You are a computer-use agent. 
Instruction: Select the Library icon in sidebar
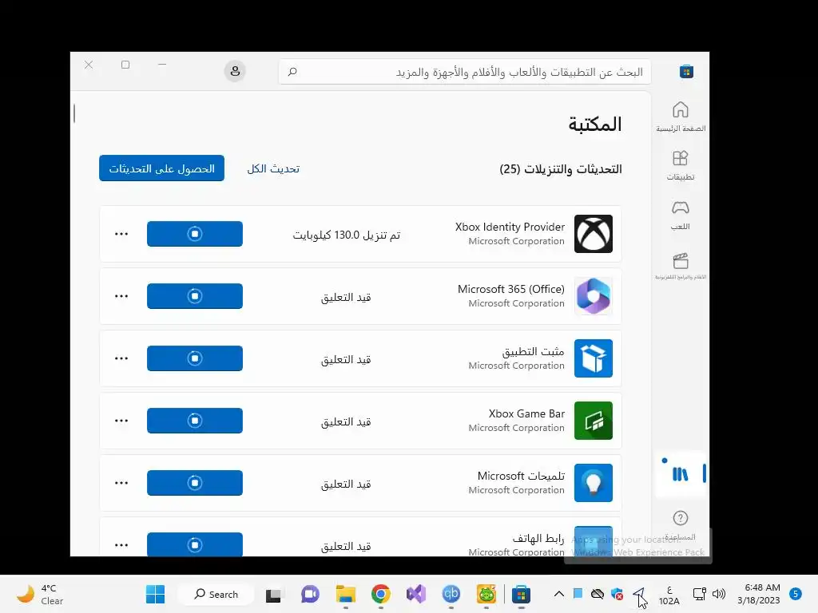pos(681,474)
